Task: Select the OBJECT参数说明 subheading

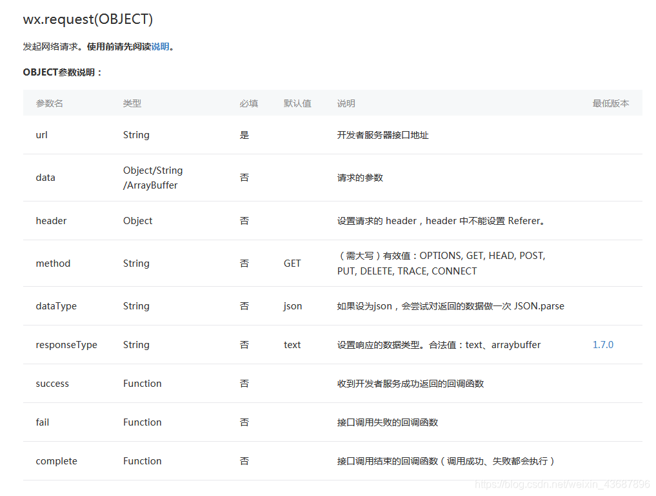Action: [x=63, y=72]
